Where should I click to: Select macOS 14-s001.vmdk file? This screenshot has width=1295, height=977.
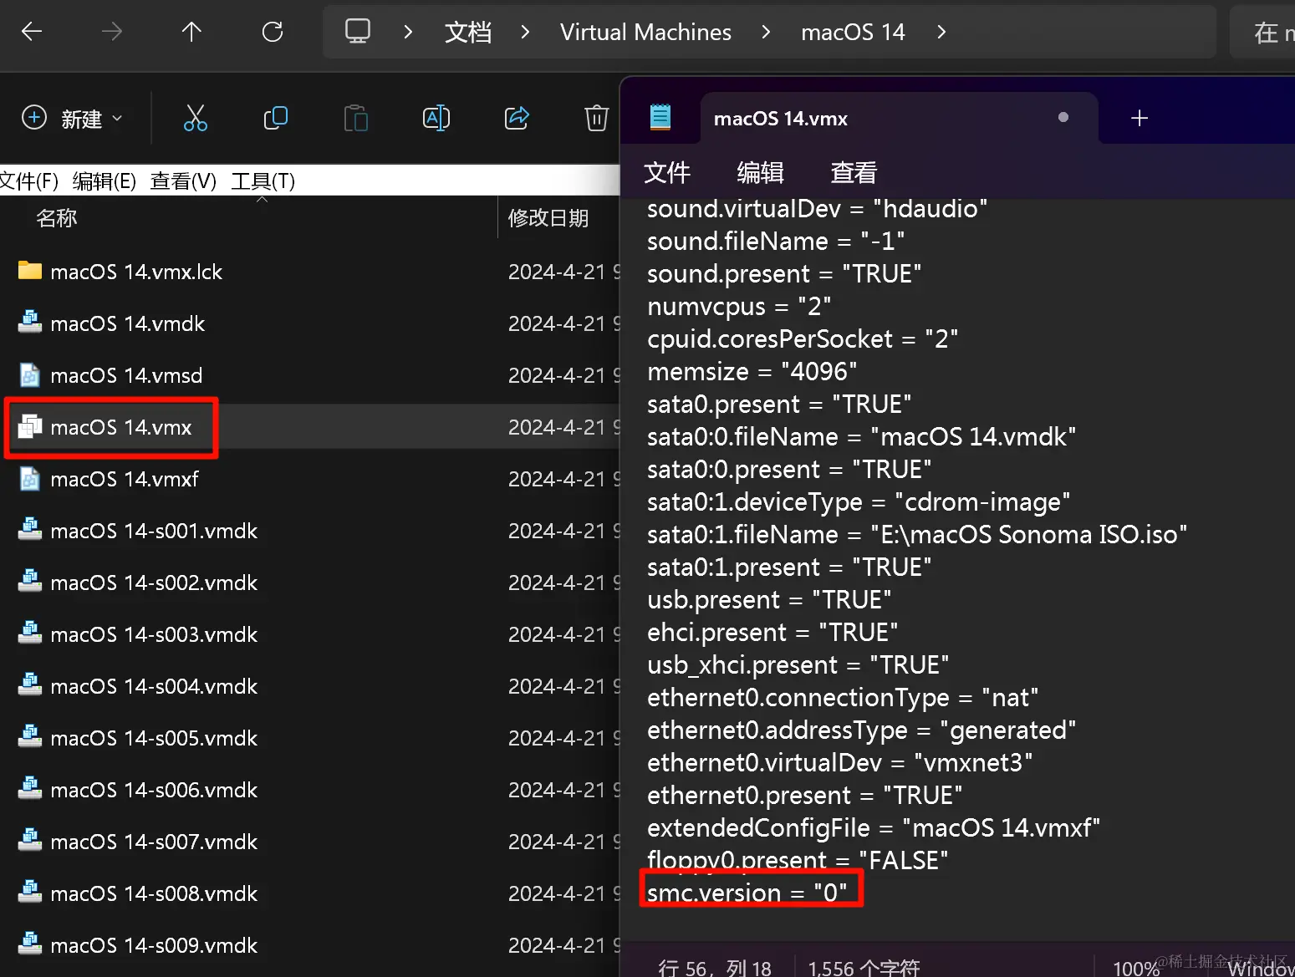154,531
